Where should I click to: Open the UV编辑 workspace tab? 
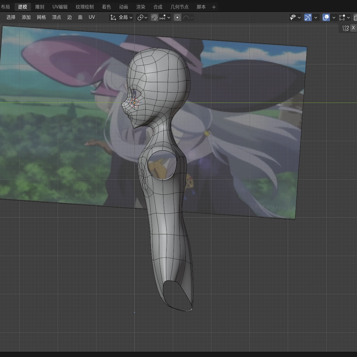coord(60,7)
